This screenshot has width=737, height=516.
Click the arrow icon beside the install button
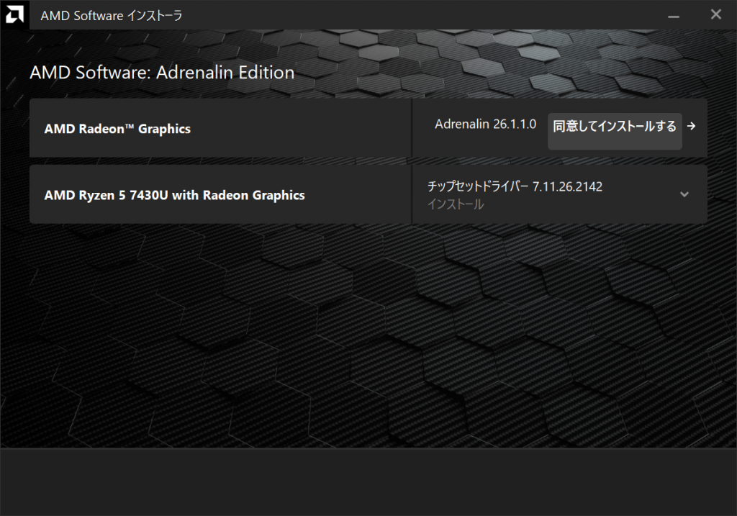coord(692,127)
